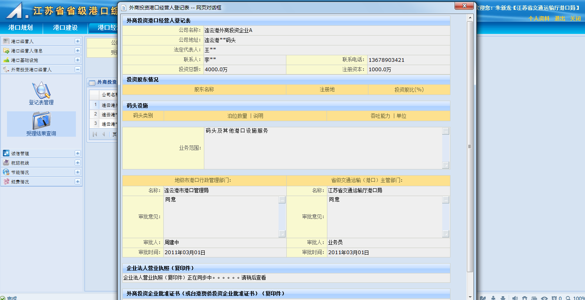Click the dialog's vertical scrollbar thumb
Screen dimensions: 585x300
[x=470, y=147]
